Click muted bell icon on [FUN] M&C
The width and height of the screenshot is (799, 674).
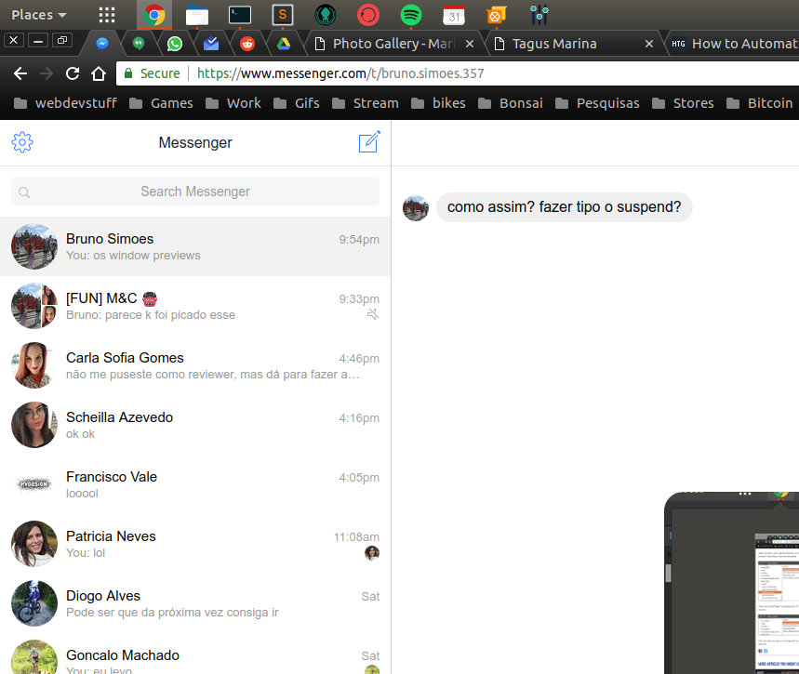(373, 314)
